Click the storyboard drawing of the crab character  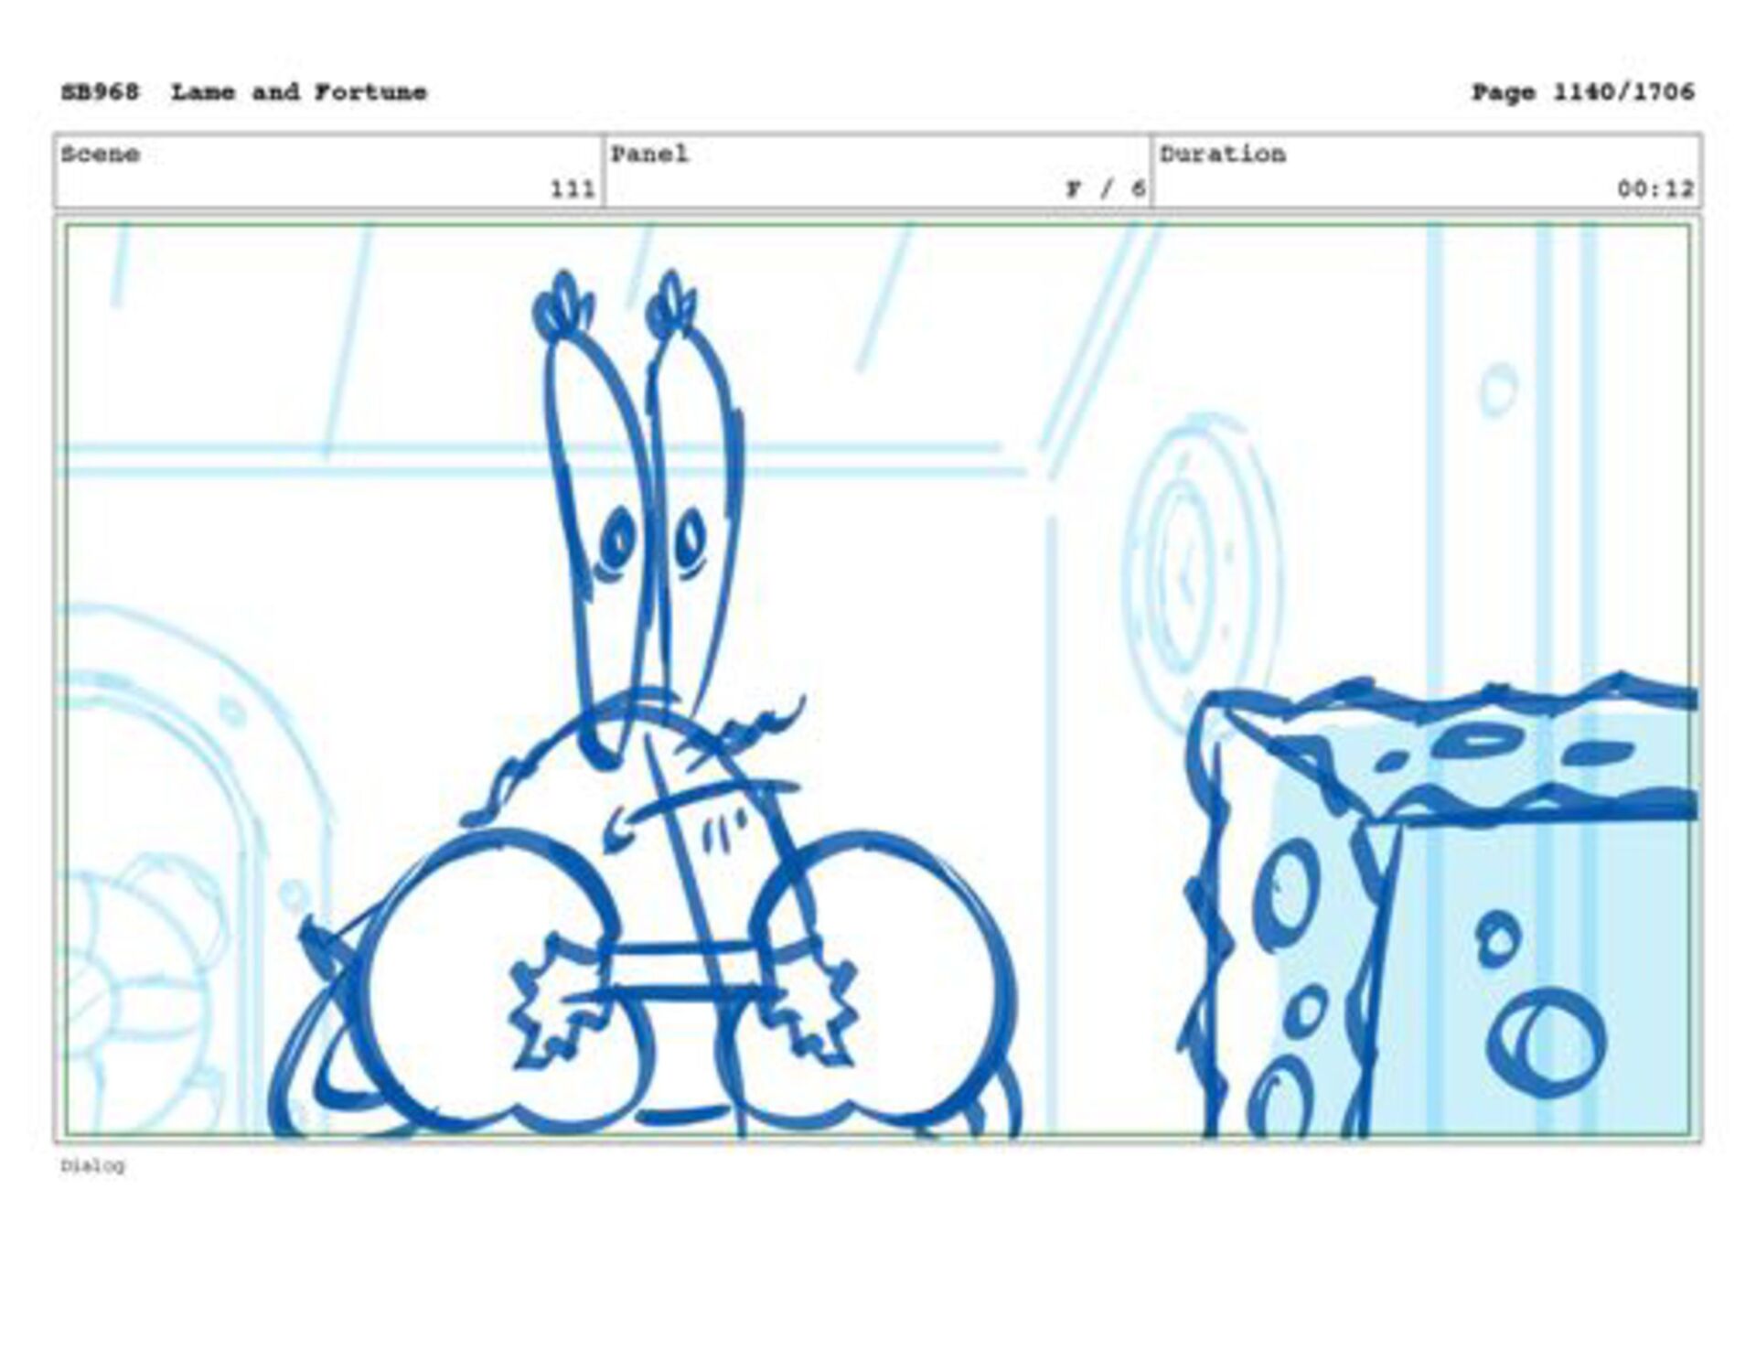[645, 704]
